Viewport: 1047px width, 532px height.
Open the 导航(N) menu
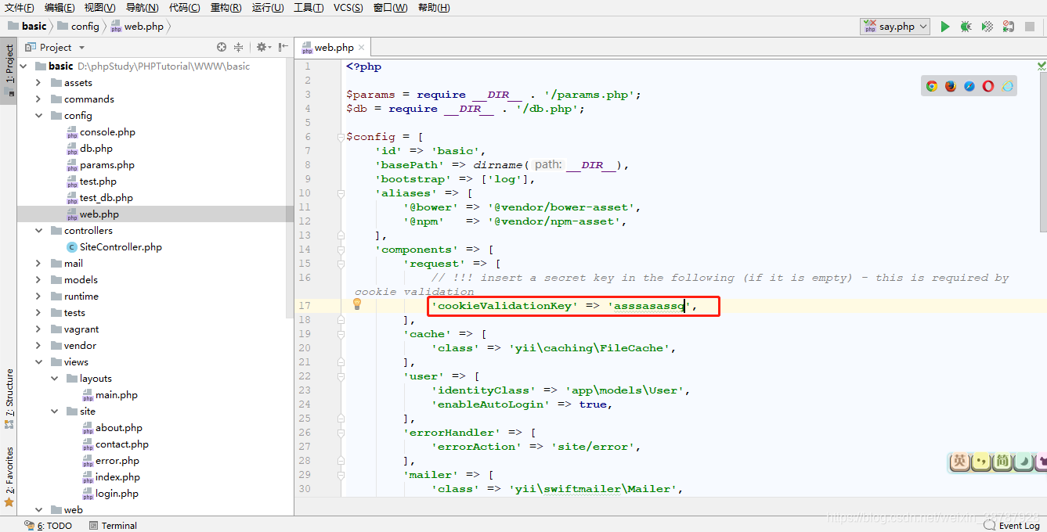pyautogui.click(x=142, y=8)
